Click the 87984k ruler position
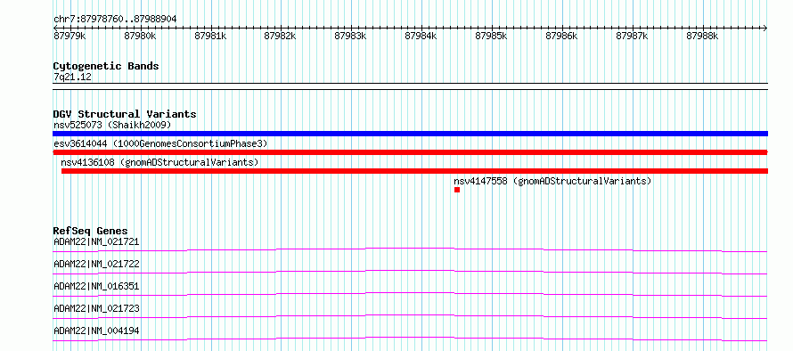The height and width of the screenshot is (351, 793). pyautogui.click(x=421, y=36)
